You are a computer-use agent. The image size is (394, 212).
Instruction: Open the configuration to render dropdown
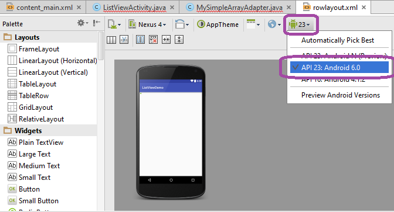point(114,25)
